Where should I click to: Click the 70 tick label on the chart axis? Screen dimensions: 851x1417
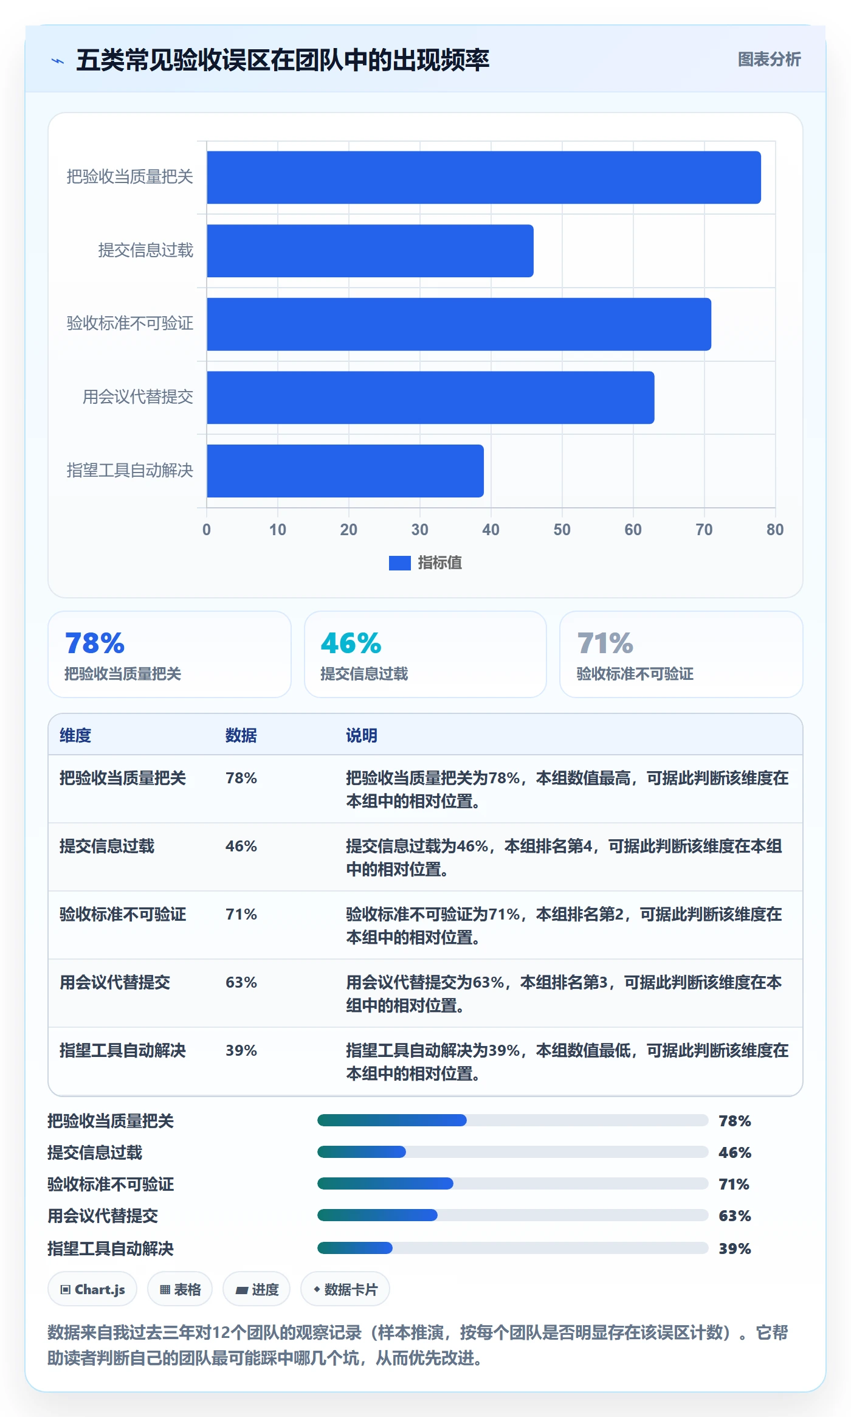(704, 530)
